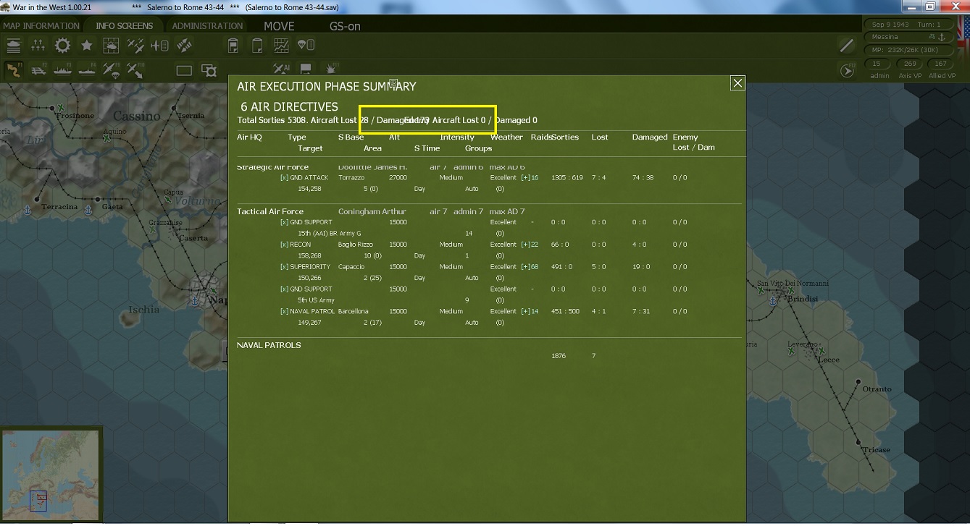970x526 pixels.
Task: Click the admin points value 15
Action: 877,64
